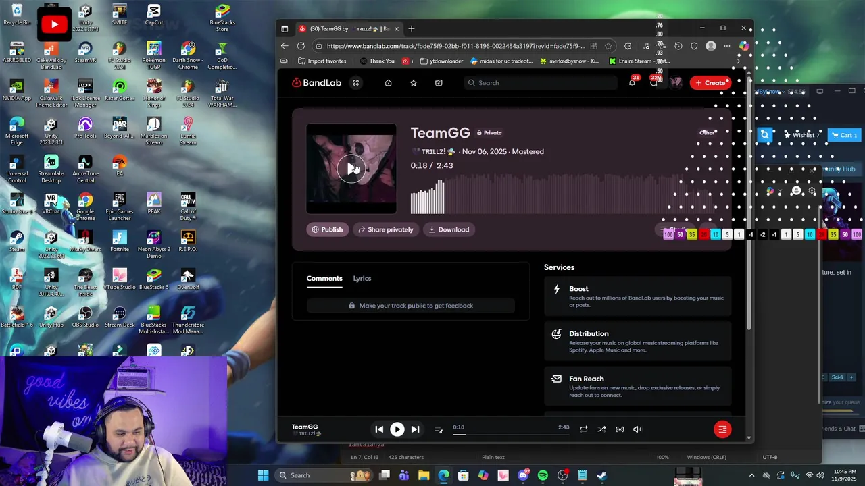Click the browser address bar URL
Viewport: 865px width, 486px height.
(x=455, y=46)
